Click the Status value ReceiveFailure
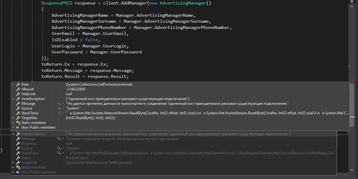Screen dimensions: 358x179 (x=77, y=158)
